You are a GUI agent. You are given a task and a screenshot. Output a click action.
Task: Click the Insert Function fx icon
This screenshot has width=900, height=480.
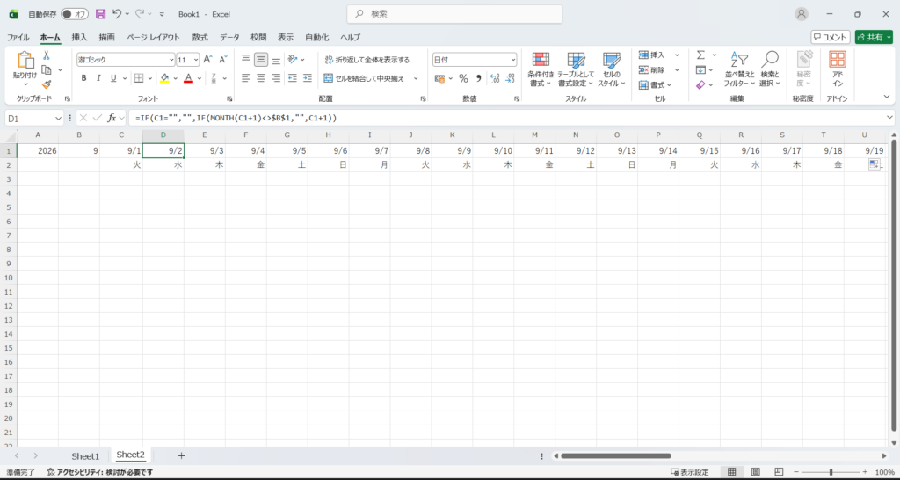coord(112,118)
